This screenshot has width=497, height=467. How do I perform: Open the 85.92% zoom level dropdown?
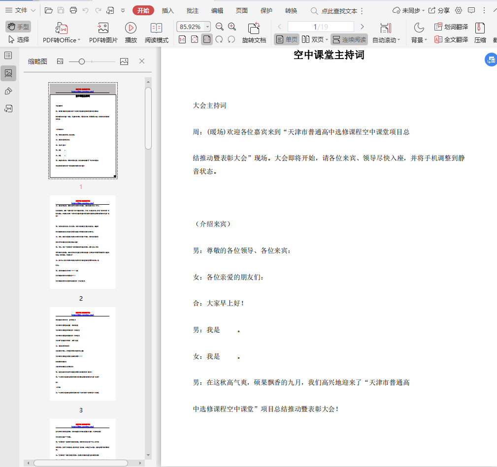point(207,27)
